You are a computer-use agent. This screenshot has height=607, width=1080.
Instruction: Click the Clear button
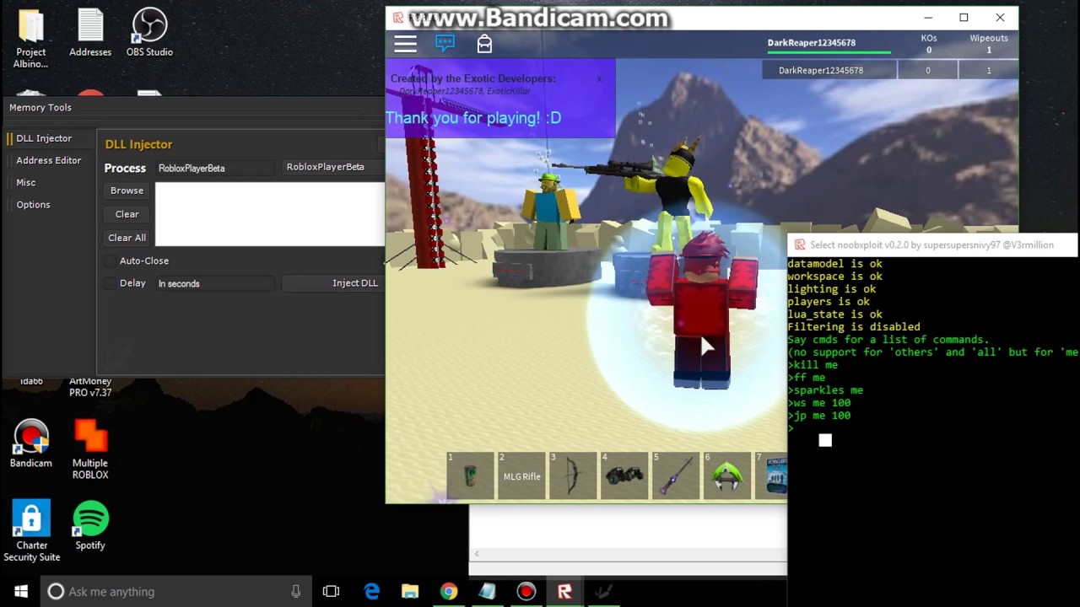[x=127, y=214]
